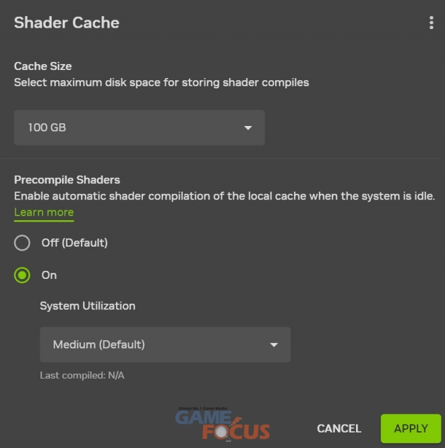Open the three-dot more options menu
This screenshot has height=448, width=445.
coord(432,23)
